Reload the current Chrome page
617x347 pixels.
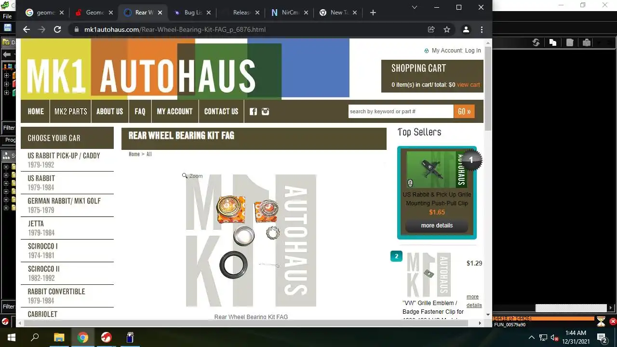coord(57,29)
